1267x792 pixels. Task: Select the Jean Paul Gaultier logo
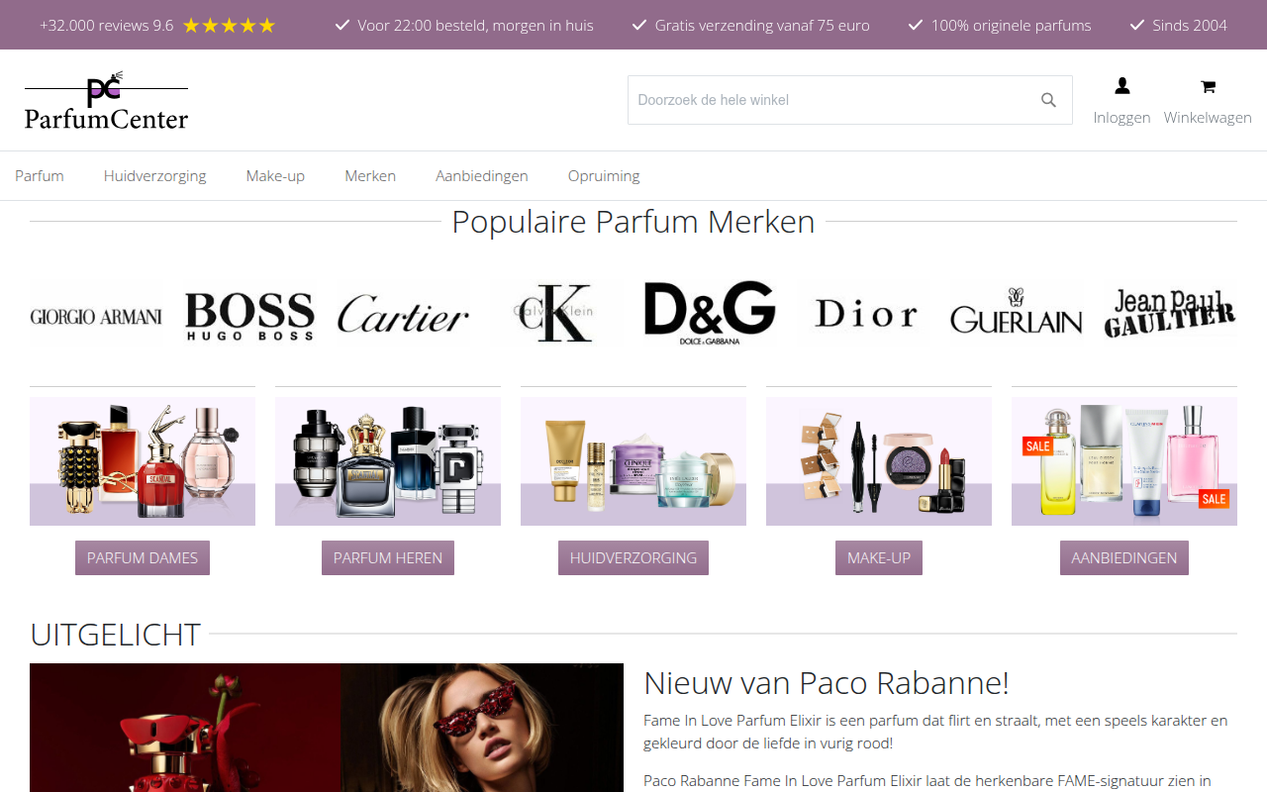[1170, 315]
